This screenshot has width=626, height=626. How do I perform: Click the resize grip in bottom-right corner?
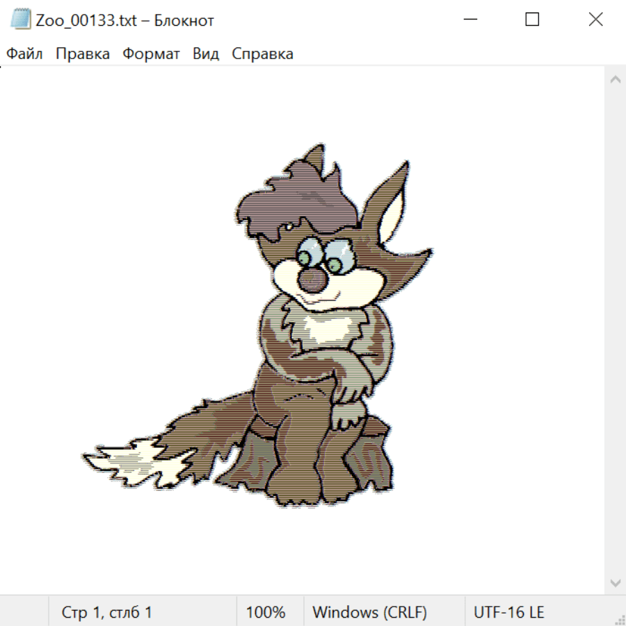click(620, 620)
